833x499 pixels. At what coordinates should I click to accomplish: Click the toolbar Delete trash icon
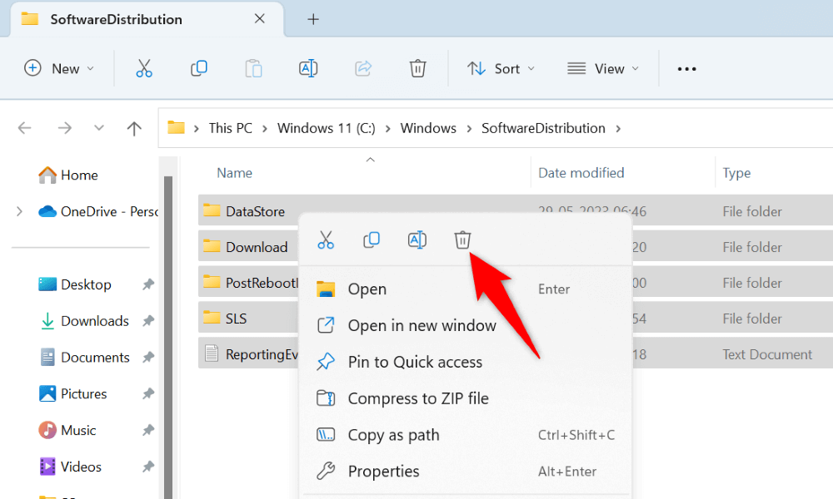(x=418, y=69)
